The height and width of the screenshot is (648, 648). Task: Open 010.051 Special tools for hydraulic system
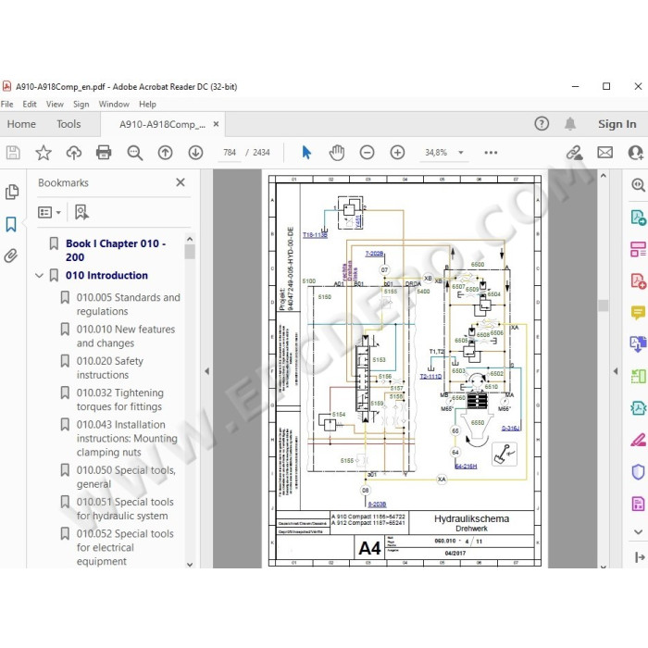tap(125, 509)
